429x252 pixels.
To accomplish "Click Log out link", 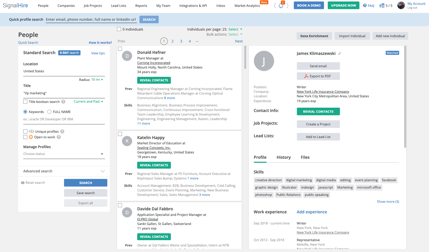I will point(412,8).
